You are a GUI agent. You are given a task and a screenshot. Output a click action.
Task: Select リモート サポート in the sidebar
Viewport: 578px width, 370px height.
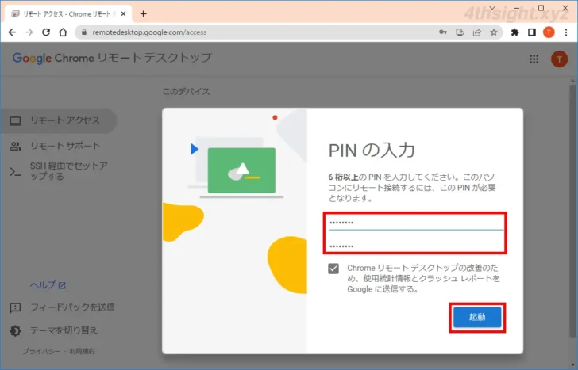tap(59, 146)
